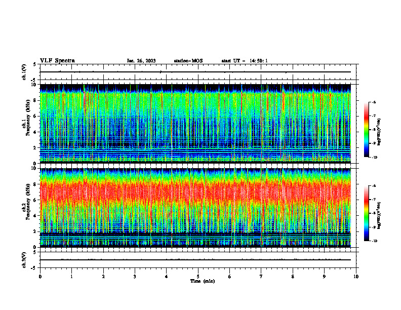Image resolution: width=401 pixels, height=310 pixels.
Task: Click time axis tick label '10'
Action: (x=356, y=277)
